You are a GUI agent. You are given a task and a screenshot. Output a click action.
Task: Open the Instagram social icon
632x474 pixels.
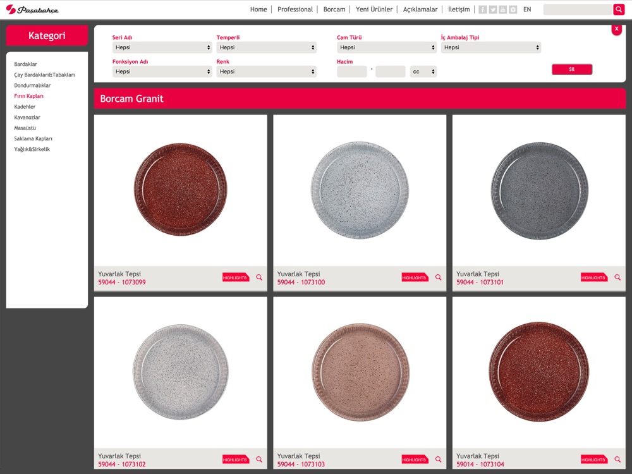[x=513, y=9]
